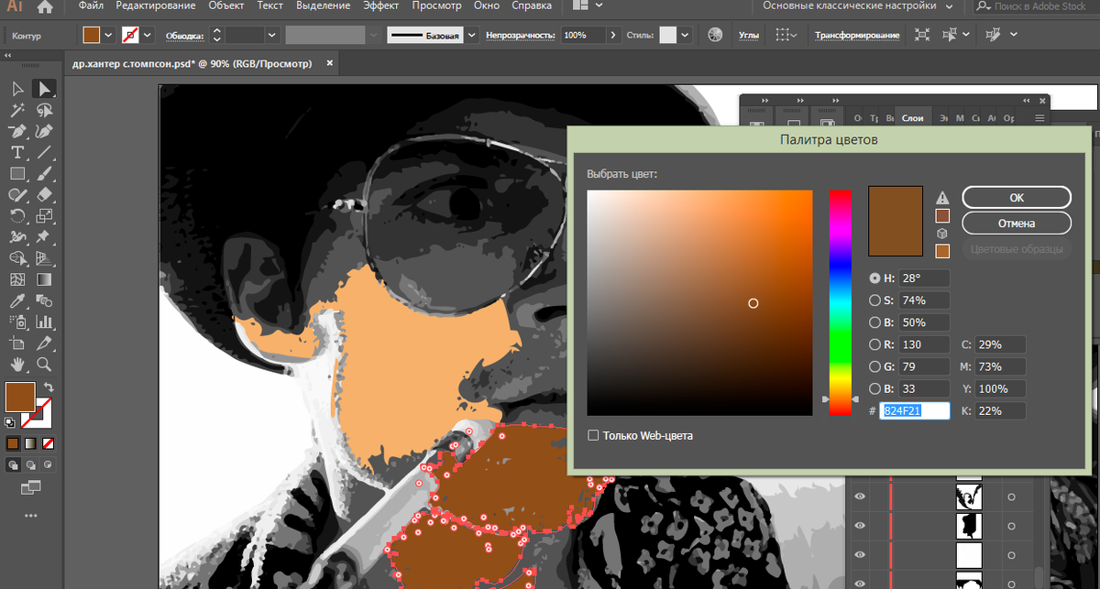Image resolution: width=1100 pixels, height=589 pixels.
Task: Select the Line Segment tool
Action: tap(43, 152)
